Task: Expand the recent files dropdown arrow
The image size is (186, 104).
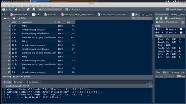Action: click(19, 10)
